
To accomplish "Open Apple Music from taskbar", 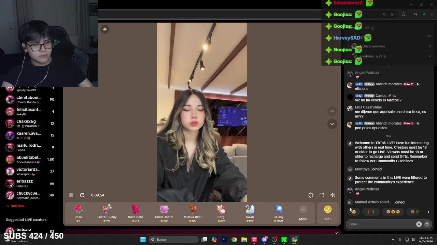I will [254, 240].
